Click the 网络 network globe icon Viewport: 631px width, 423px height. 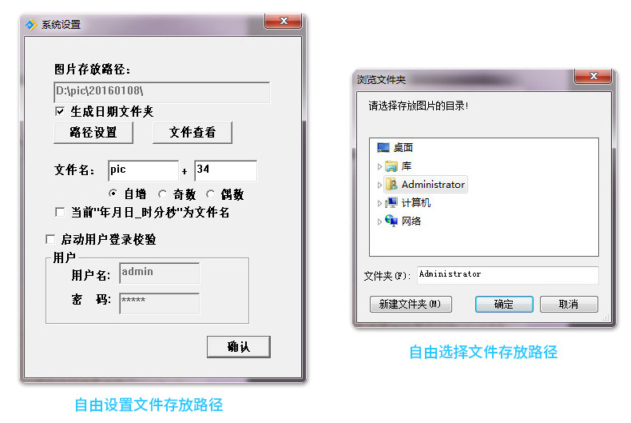(x=391, y=221)
